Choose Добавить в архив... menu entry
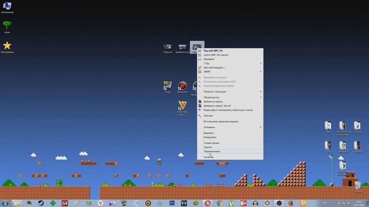Image resolution: width=369 pixels, height=207 pixels. coord(230,102)
